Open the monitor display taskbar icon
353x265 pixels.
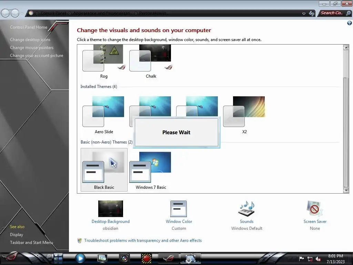coord(102,258)
